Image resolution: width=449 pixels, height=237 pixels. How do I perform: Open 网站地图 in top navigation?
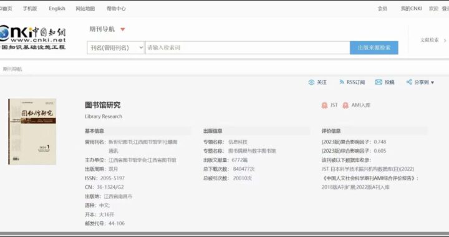tap(85, 9)
